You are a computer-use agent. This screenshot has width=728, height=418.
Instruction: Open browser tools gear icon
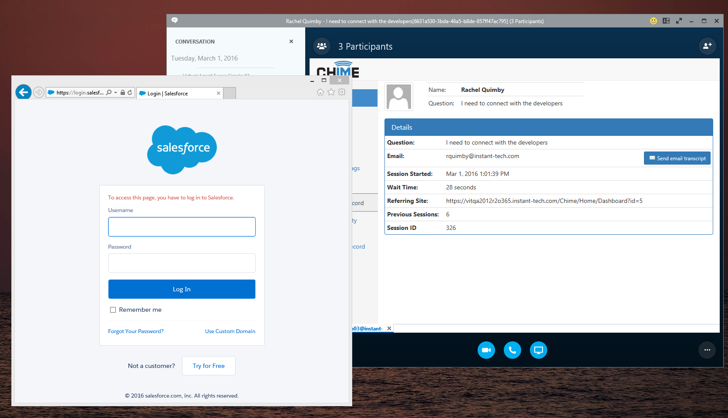pos(342,92)
